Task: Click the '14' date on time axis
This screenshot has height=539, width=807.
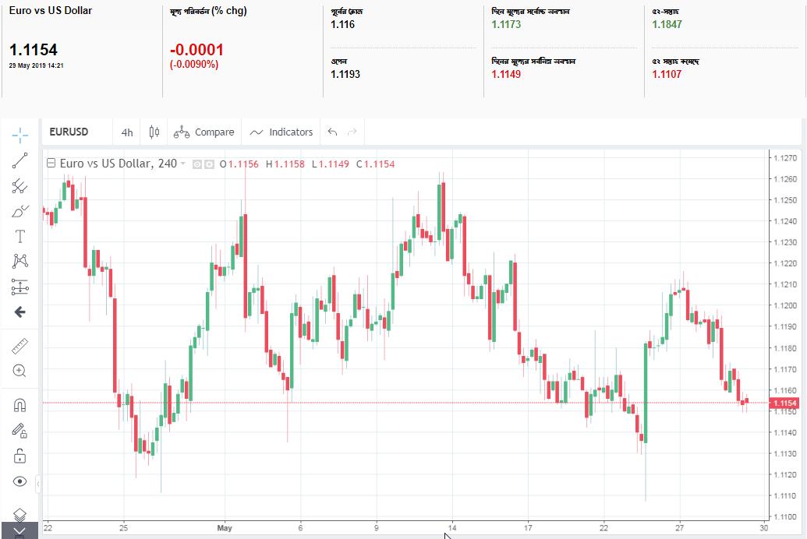Action: coord(452,527)
